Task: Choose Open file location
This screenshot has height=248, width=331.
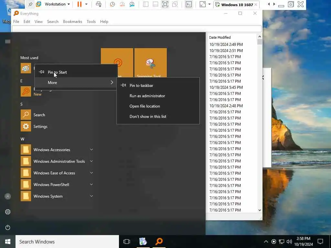Action: coord(158,106)
